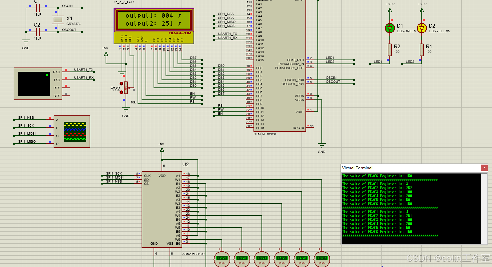This screenshot has width=492, height=267.
Task: Click resistor R1 near LED2
Action: (422, 49)
